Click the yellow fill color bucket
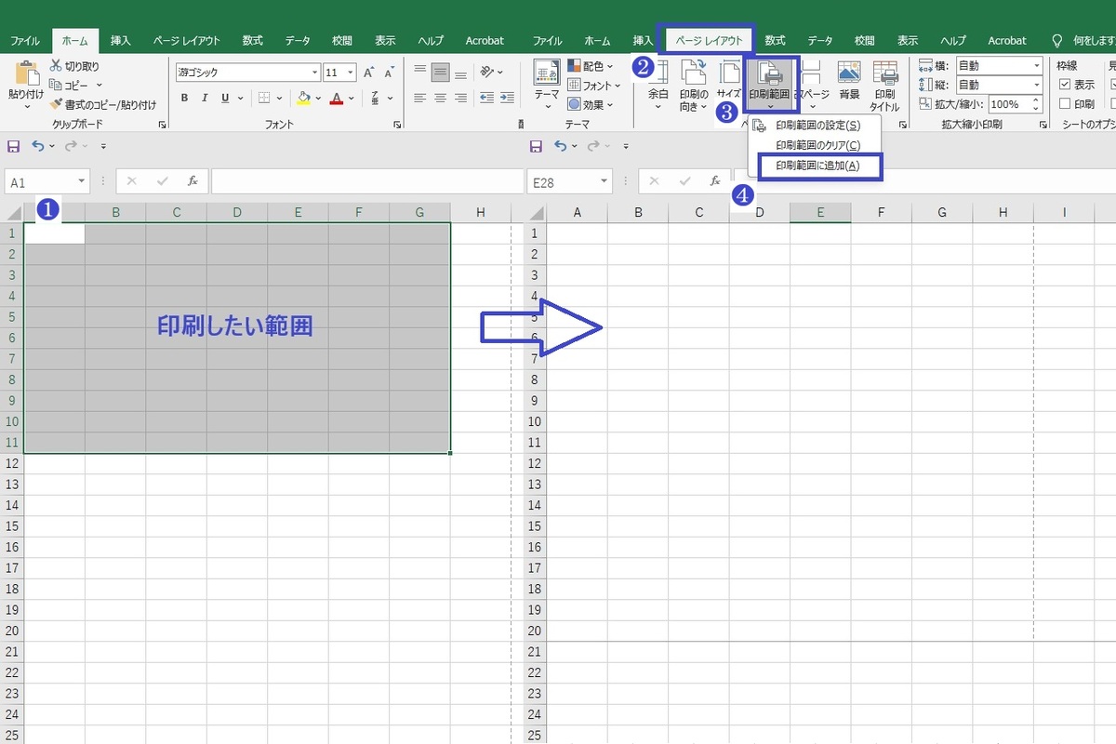Viewport: 1116px width, 744px height. tap(303, 98)
